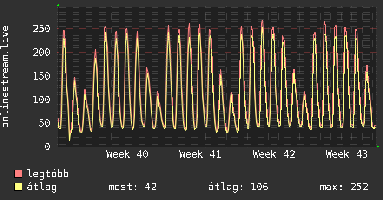Image resolution: width=383 pixels, height=200 pixels.
Task: Click the 'Week 43' axis label
Action: click(x=347, y=154)
